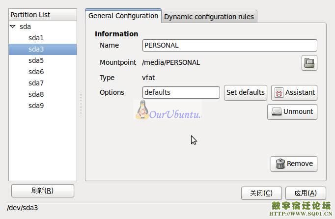The height and width of the screenshot is (219, 335).
Task: Click the 刷新(R) refresh button
Action: (x=43, y=191)
